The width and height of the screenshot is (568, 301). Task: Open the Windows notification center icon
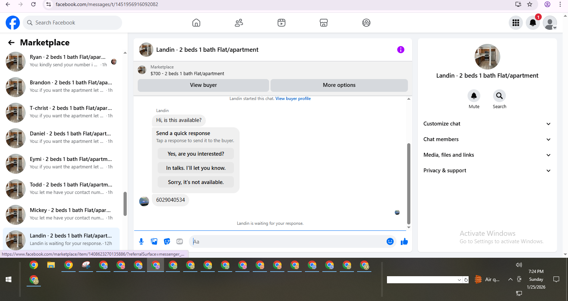pyautogui.click(x=556, y=279)
